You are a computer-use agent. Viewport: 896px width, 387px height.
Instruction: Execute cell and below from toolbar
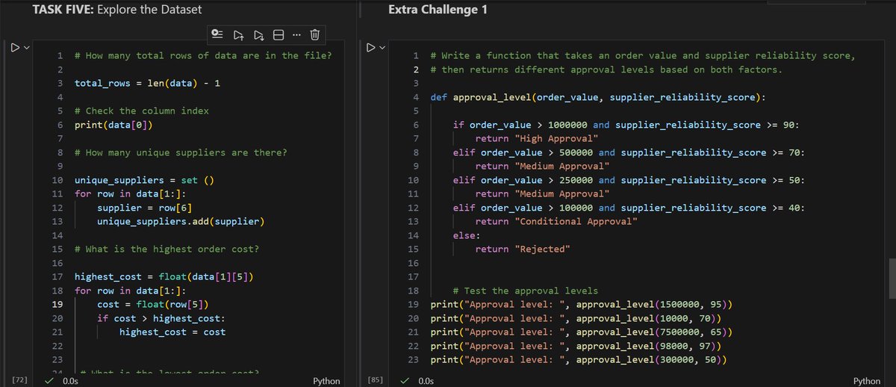click(258, 34)
